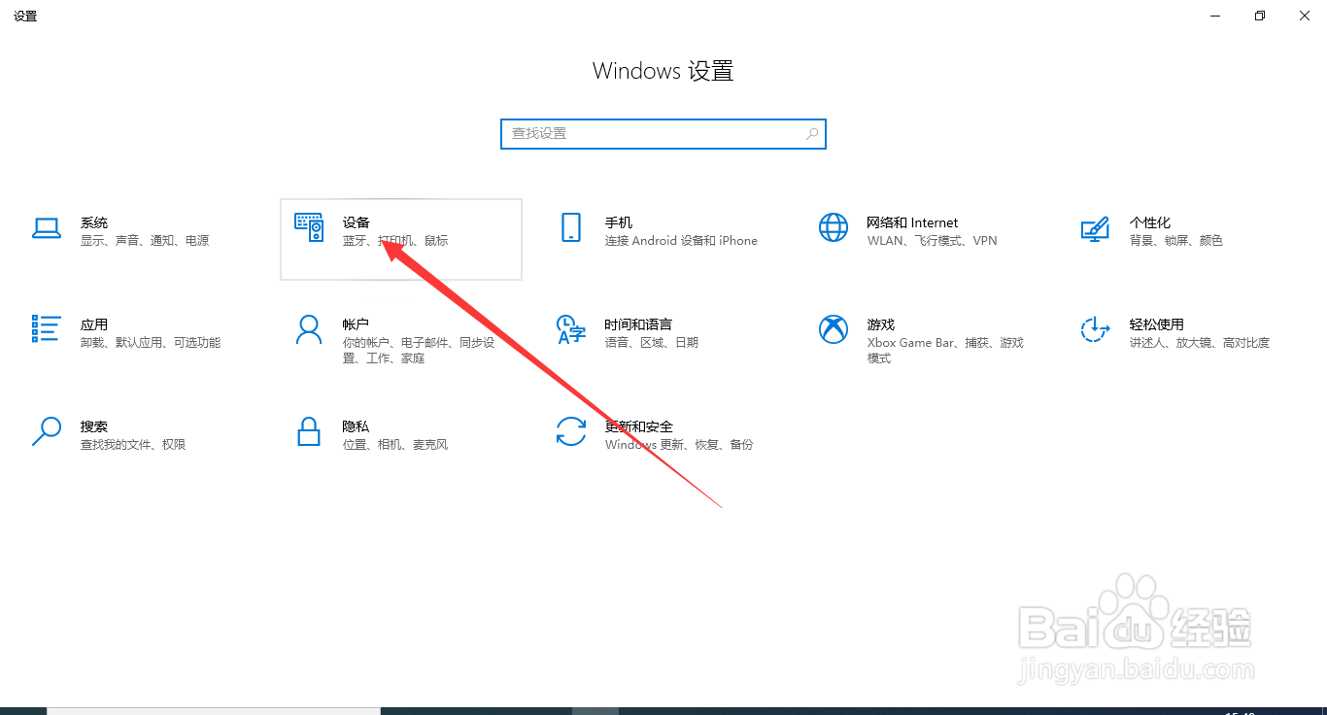The width and height of the screenshot is (1327, 715).
Task: Click the 帐户 title label
Action: coord(357,324)
